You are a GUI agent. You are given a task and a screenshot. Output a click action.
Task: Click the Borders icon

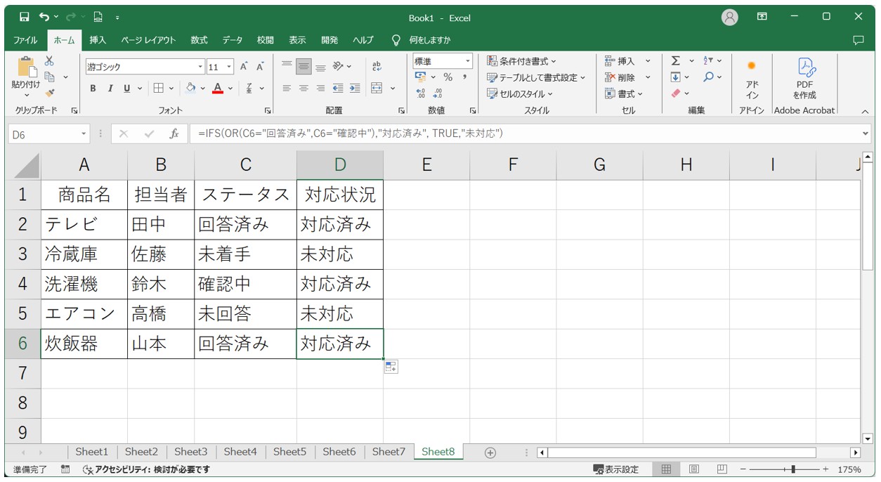(158, 89)
